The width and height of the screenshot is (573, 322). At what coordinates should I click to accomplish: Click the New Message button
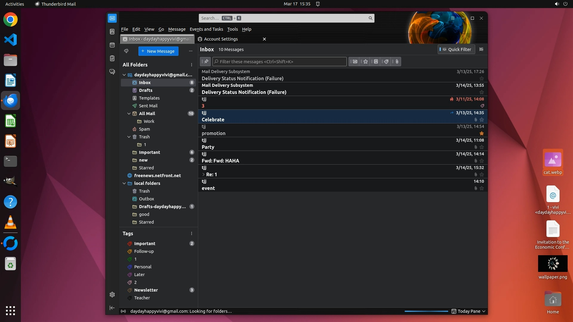(158, 51)
